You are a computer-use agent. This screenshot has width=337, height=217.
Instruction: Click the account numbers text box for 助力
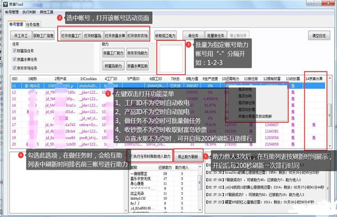point(171,58)
